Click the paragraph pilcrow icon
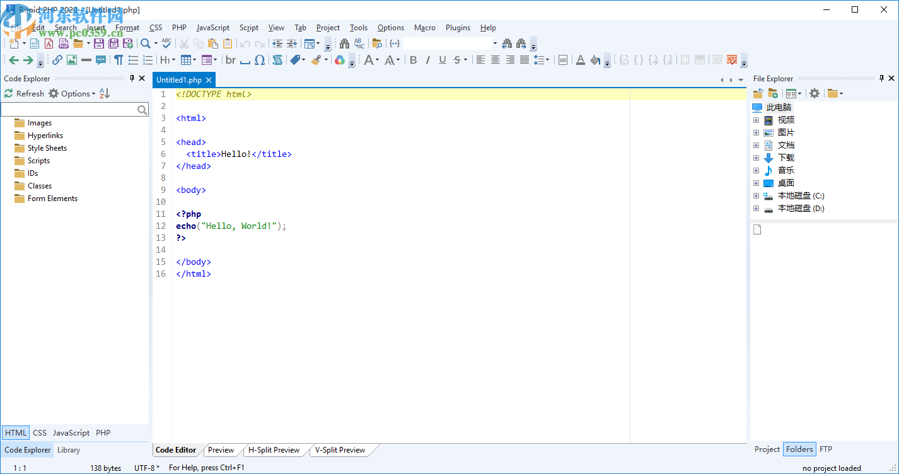Image resolution: width=899 pixels, height=474 pixels. (x=118, y=60)
